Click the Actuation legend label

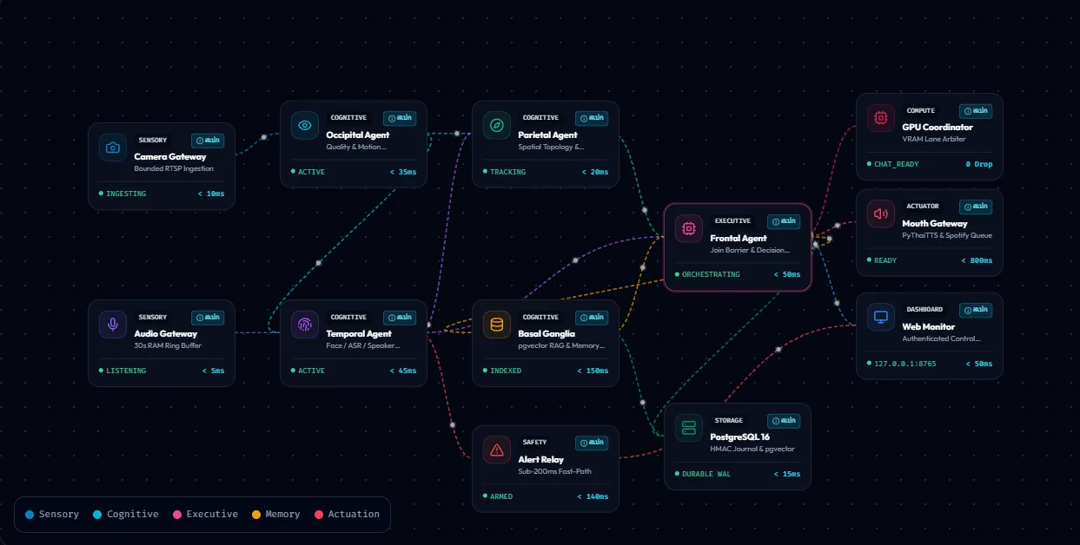pos(354,515)
